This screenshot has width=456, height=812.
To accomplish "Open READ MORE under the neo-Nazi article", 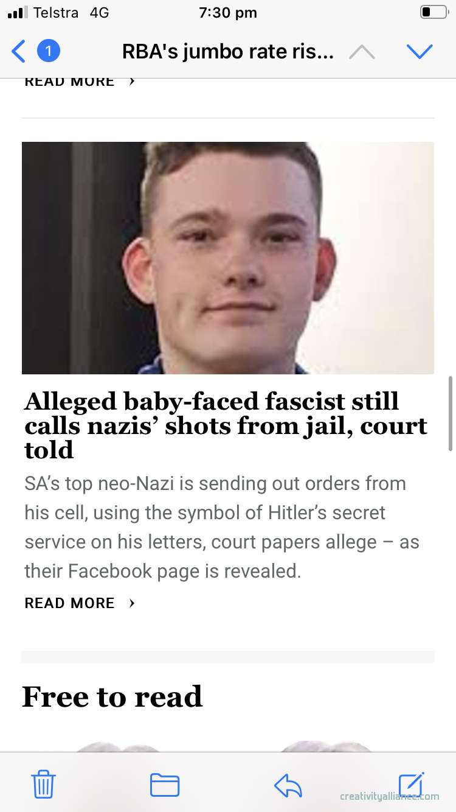I will coord(69,603).
